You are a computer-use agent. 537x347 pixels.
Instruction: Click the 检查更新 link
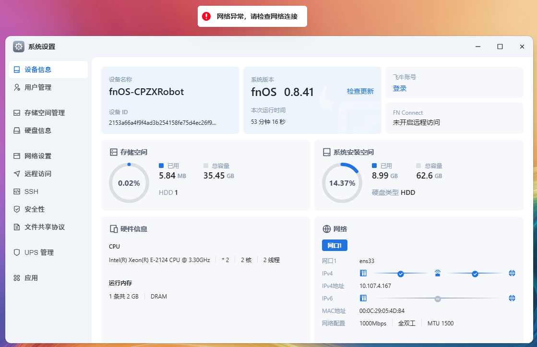[360, 91]
